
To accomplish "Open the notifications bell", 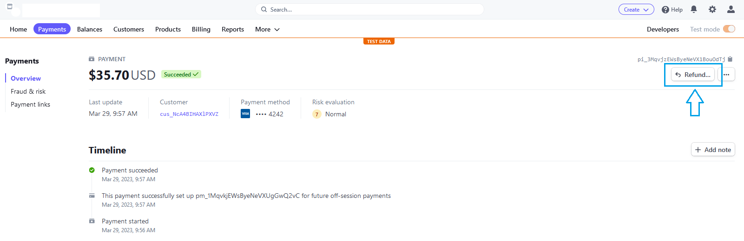I will coord(694,9).
